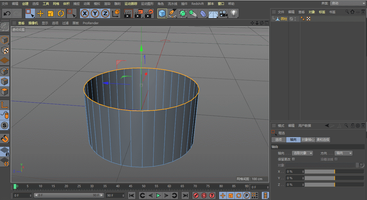
Task: Enable the 保留更改 checkbox
Action: tap(294, 159)
